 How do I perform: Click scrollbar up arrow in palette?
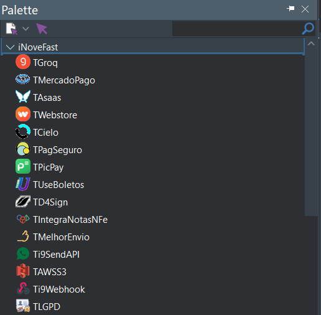click(311, 44)
